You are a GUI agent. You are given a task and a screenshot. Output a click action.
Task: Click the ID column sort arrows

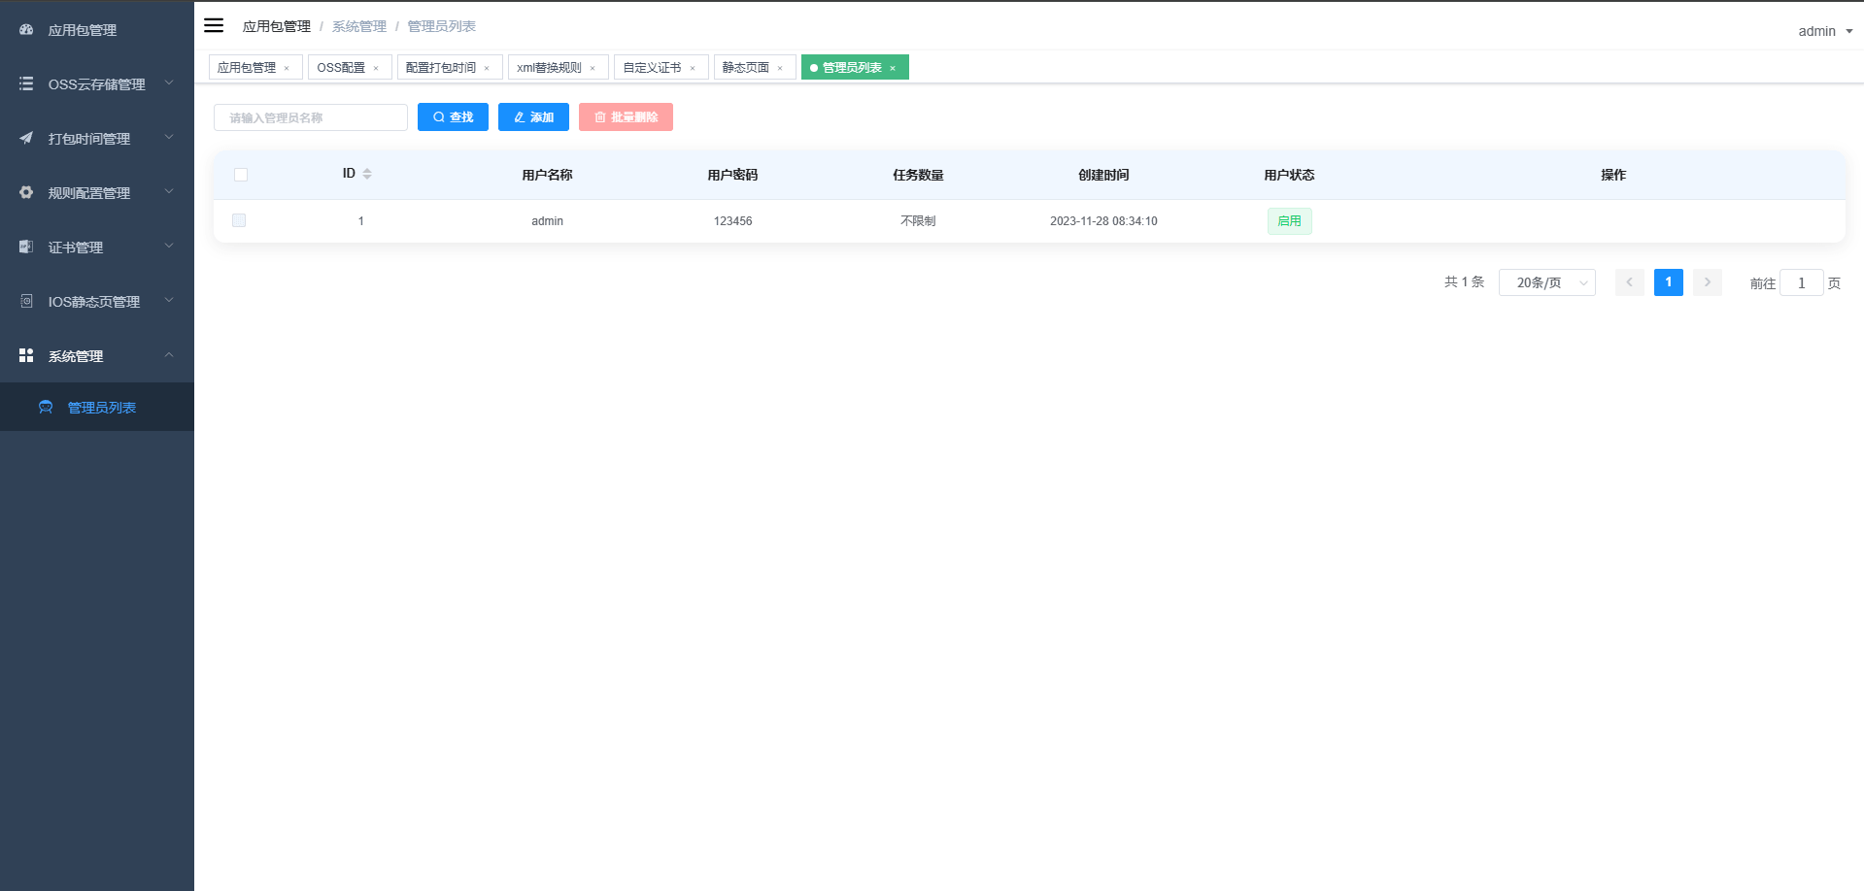click(x=367, y=175)
